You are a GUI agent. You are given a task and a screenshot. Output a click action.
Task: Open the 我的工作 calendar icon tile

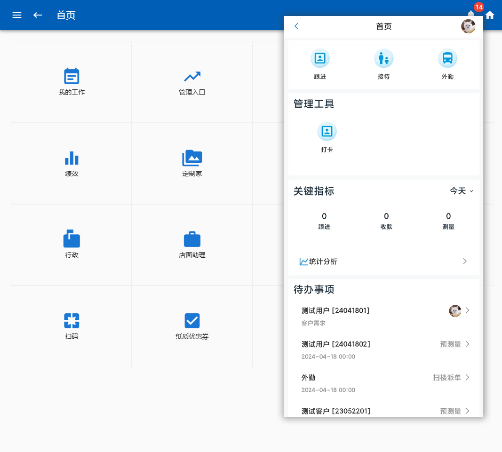point(72,81)
